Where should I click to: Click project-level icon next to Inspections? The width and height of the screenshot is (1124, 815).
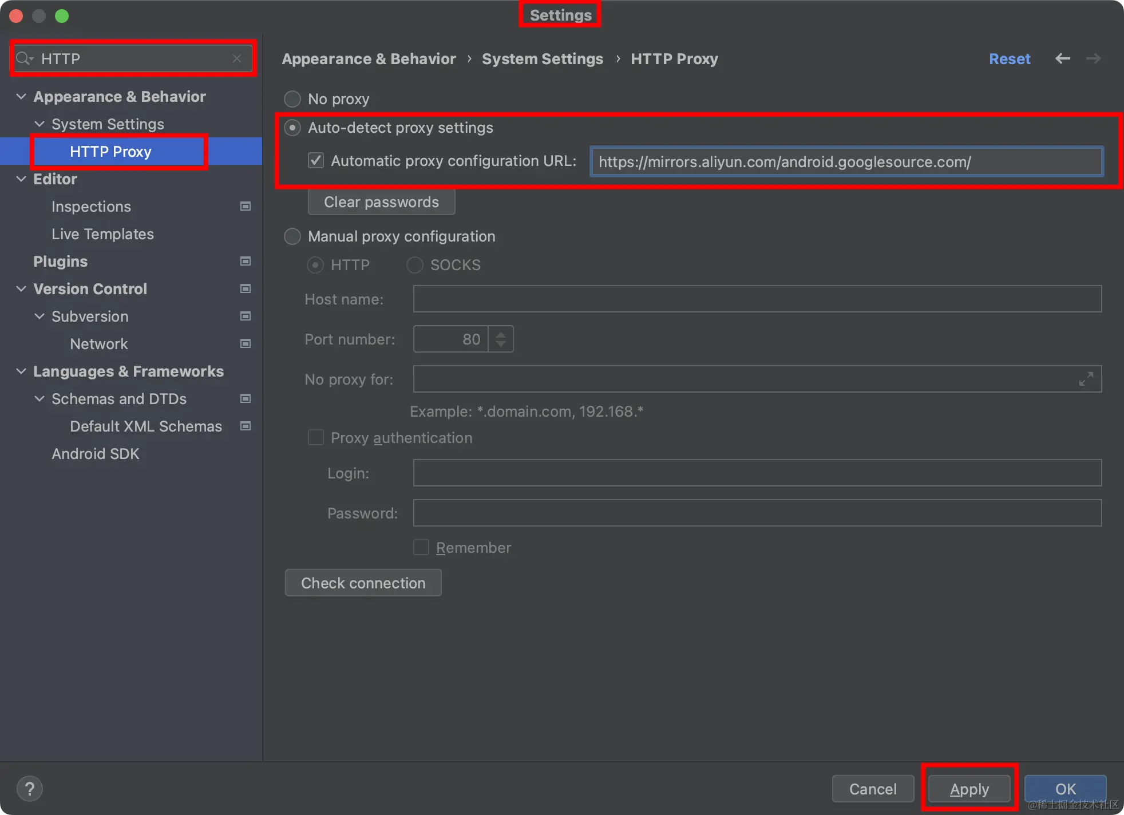tap(246, 206)
